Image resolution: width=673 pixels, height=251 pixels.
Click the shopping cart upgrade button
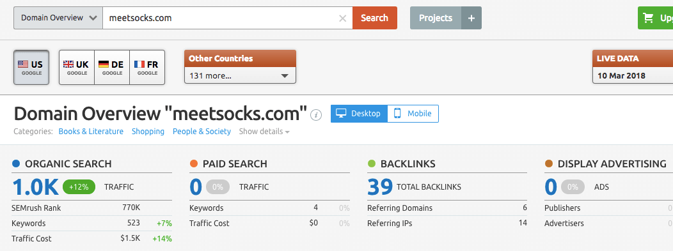pyautogui.click(x=655, y=18)
